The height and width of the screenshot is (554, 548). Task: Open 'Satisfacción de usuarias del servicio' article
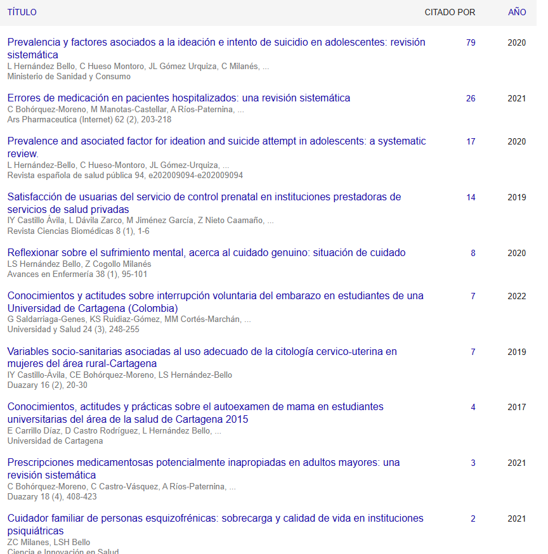click(x=204, y=197)
